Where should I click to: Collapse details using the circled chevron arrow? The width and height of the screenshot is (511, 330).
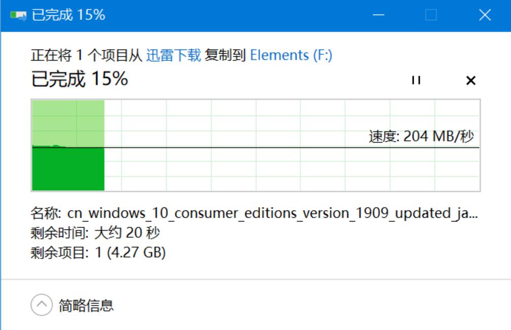point(42,305)
